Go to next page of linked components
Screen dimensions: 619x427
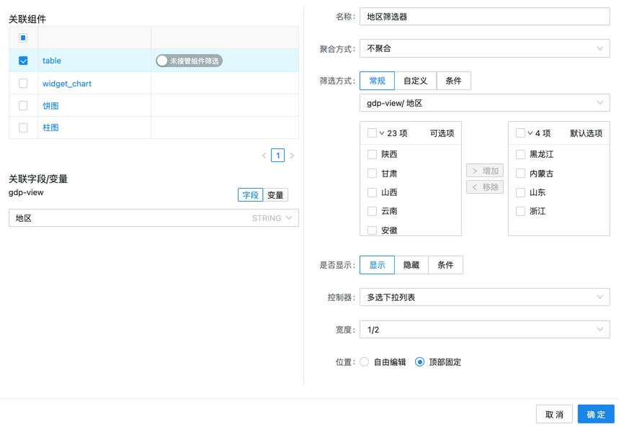point(290,155)
